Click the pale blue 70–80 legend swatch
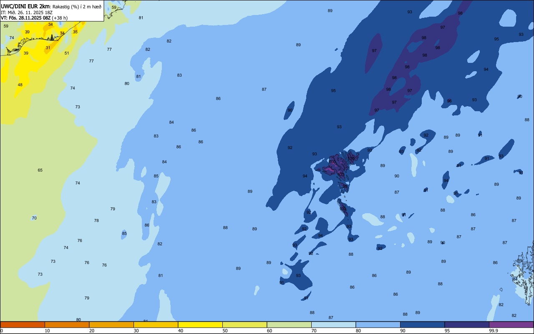The height and width of the screenshot is (334, 534). 333,324
